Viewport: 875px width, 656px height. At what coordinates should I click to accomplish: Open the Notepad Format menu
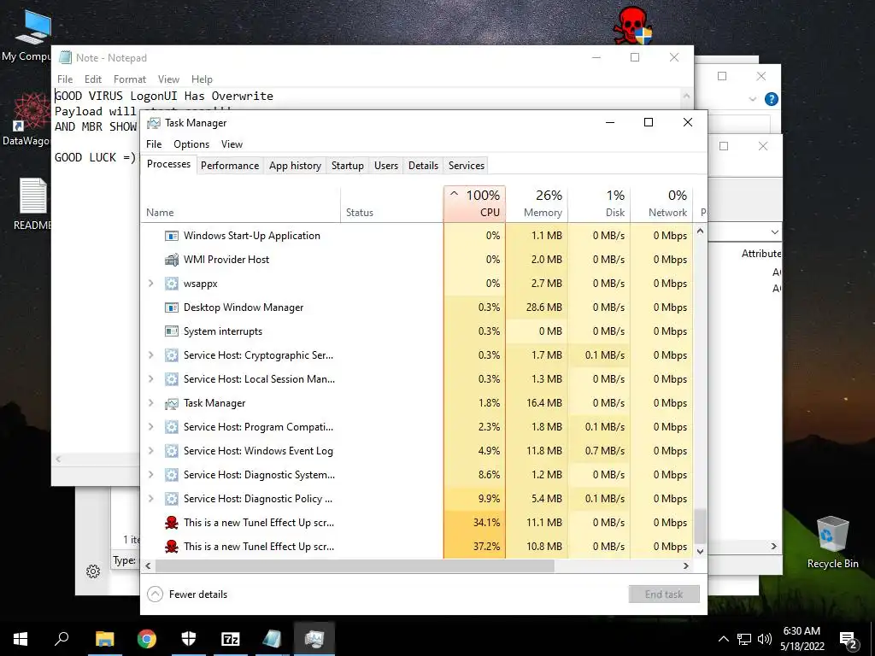(x=130, y=79)
